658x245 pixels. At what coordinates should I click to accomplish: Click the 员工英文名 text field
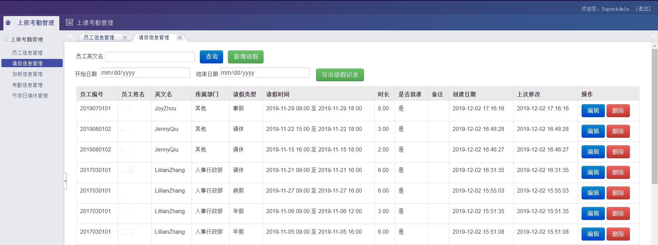pos(150,57)
